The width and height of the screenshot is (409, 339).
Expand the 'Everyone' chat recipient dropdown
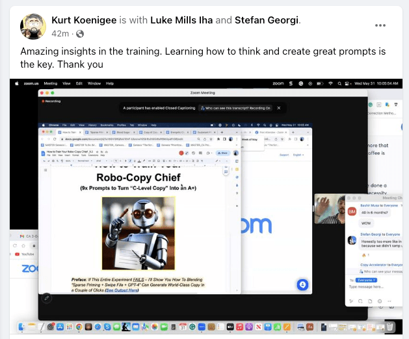click(365, 280)
